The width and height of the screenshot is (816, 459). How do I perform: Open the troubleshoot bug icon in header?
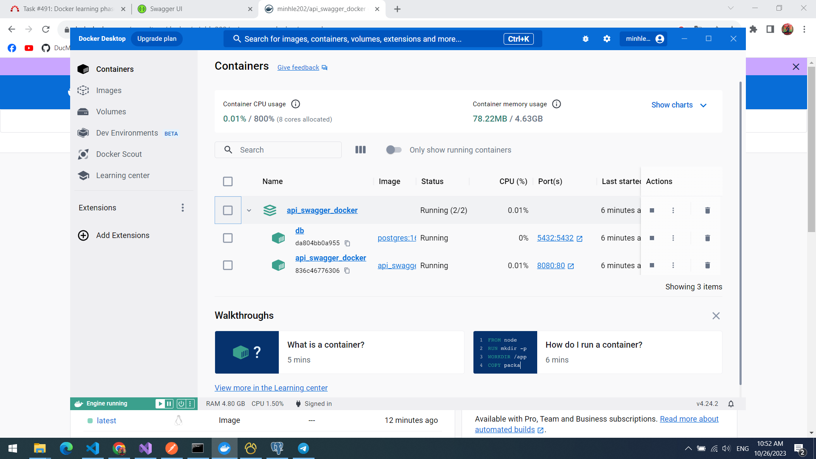coord(585,39)
